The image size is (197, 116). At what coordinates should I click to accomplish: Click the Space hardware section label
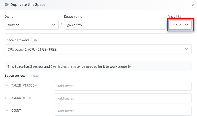coord(17,40)
